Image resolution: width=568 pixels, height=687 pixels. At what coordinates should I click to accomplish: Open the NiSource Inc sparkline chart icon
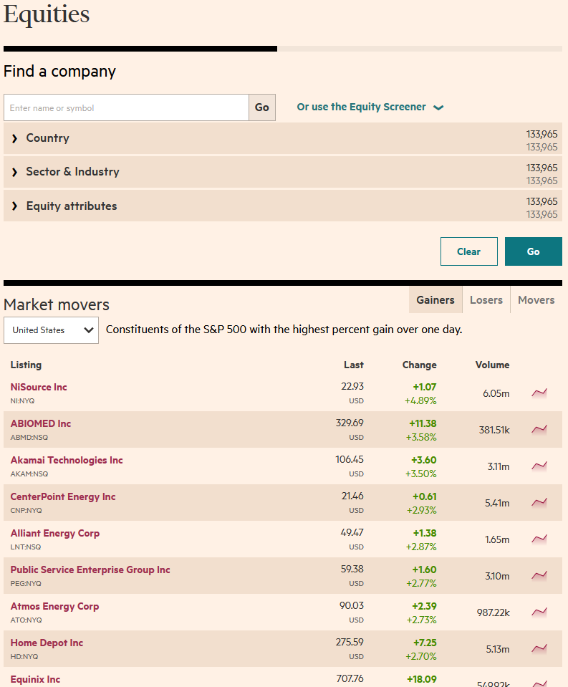tap(539, 393)
